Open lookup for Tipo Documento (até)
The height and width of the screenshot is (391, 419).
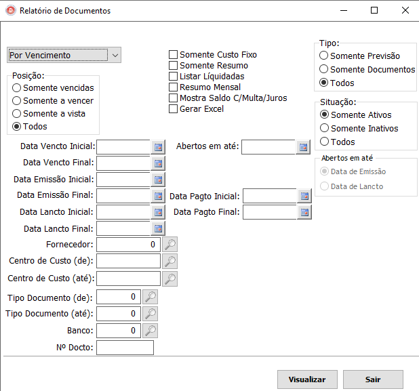pyautogui.click(x=150, y=314)
